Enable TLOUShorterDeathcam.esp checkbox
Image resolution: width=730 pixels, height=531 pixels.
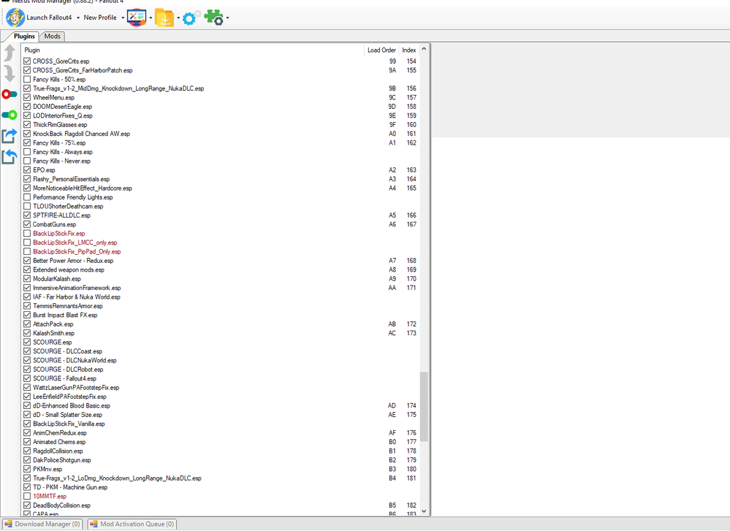click(27, 206)
